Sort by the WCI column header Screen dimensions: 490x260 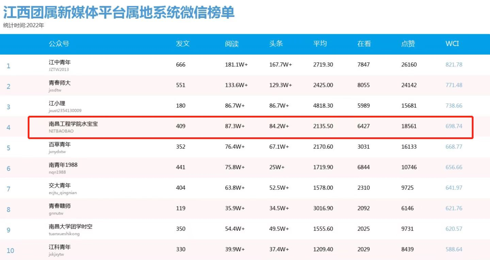[452, 44]
